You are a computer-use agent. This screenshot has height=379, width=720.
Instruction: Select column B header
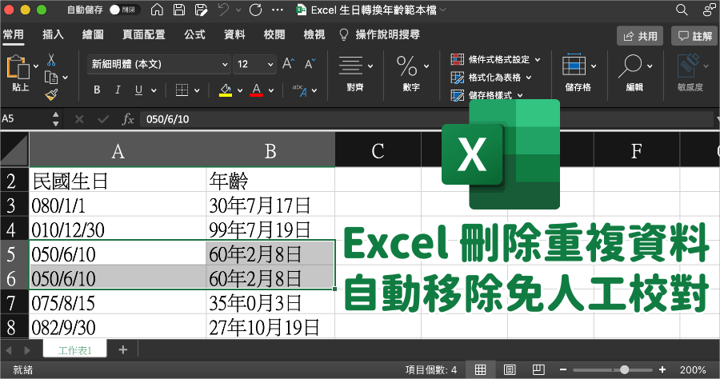270,150
